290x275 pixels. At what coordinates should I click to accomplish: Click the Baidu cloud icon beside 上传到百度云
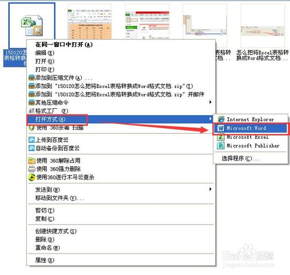31,140
